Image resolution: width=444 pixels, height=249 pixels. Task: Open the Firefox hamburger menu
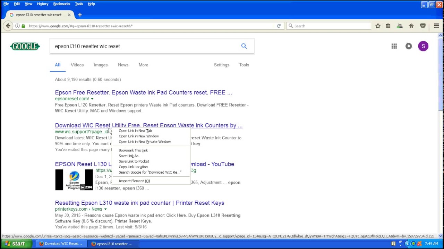point(436,26)
